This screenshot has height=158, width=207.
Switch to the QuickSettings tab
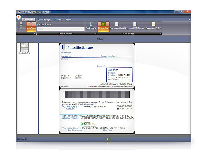pyautogui.click(x=44, y=20)
